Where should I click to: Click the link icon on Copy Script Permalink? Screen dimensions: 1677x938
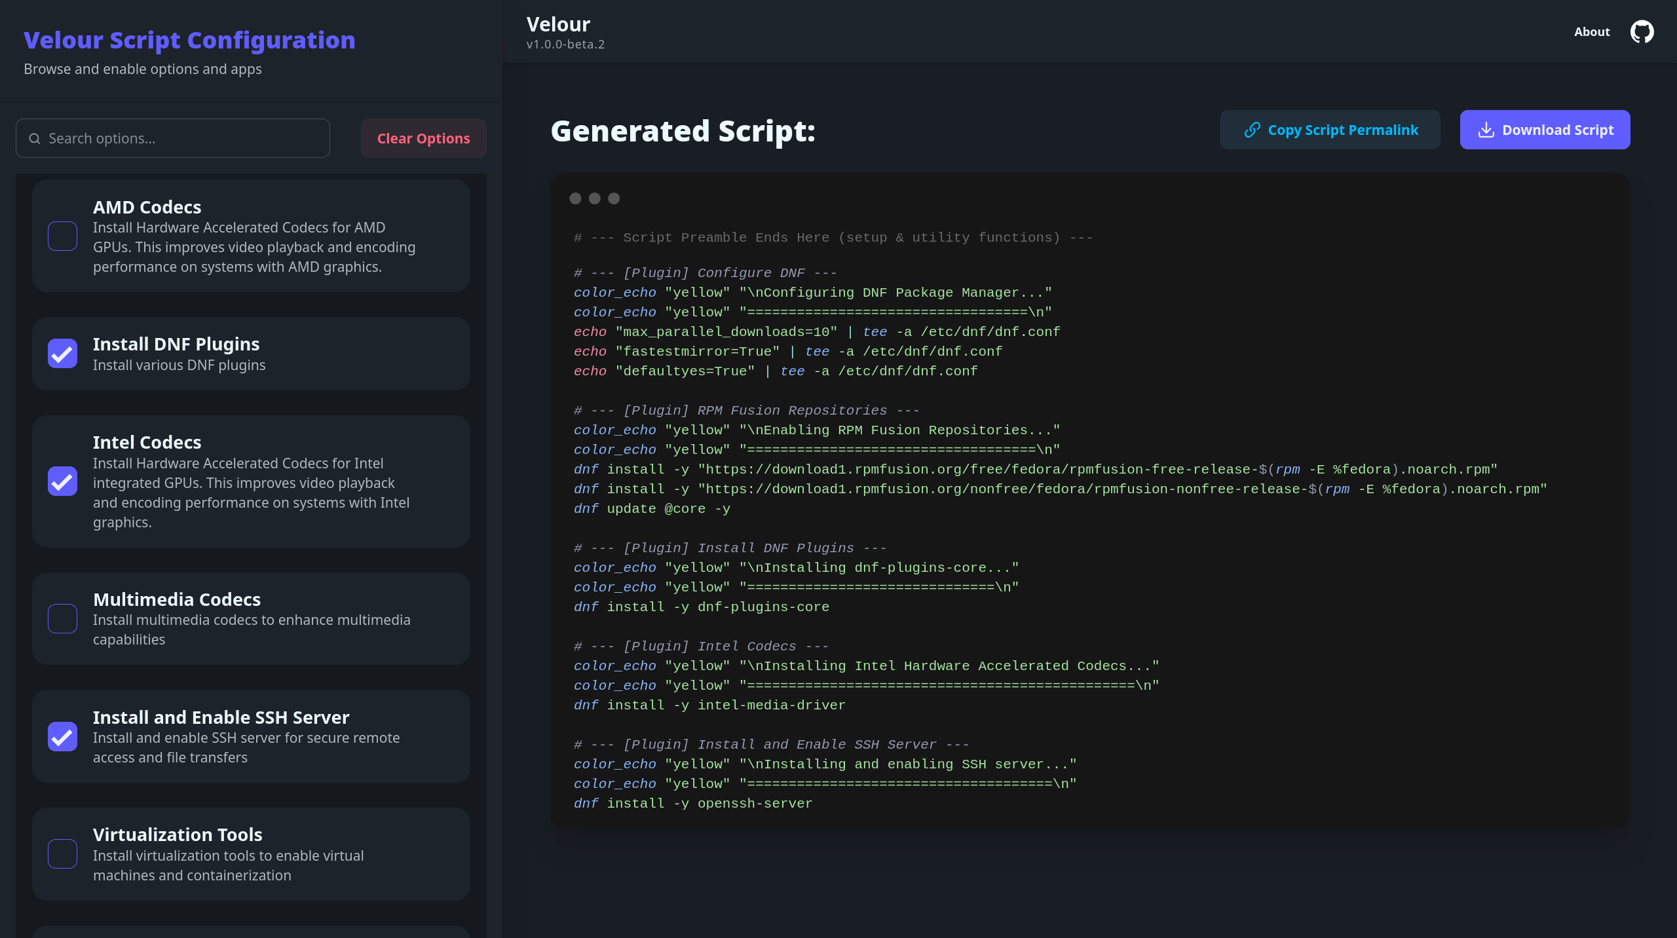(1252, 130)
